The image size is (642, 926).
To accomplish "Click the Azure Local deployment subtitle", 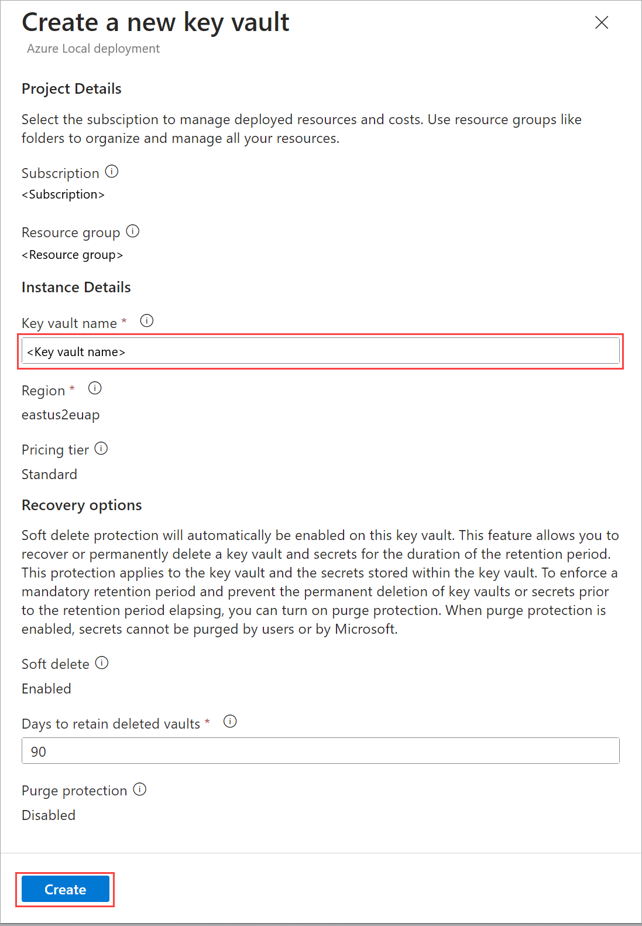I will click(94, 49).
